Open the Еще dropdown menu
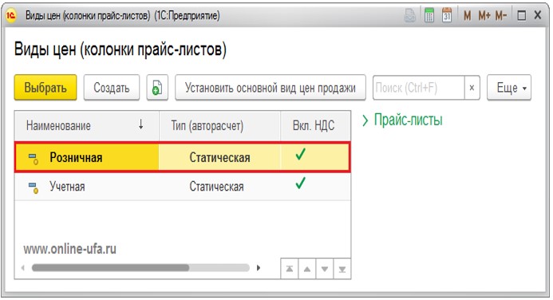Image resolution: width=553 pixels, height=300 pixels. click(x=509, y=88)
